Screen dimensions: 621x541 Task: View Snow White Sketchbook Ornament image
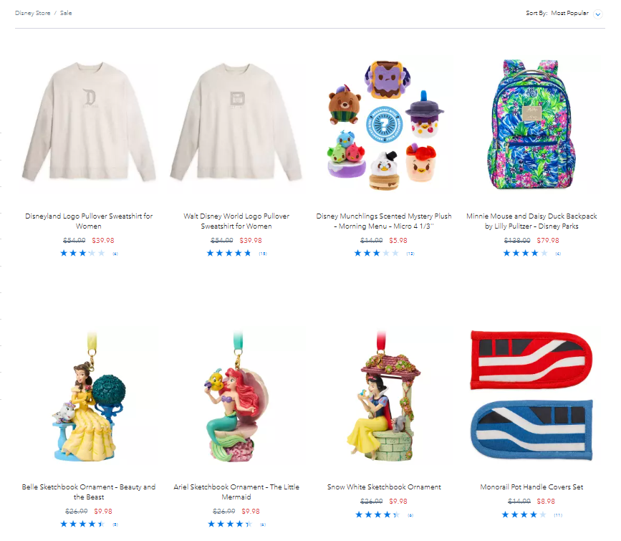[384, 396]
